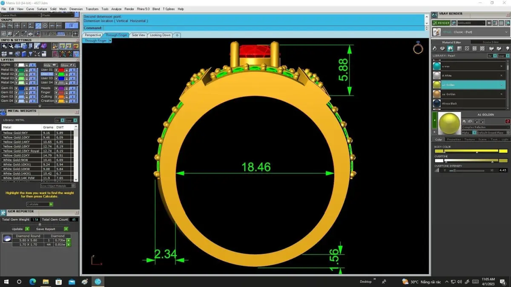Select the Yellow Gold:18KY row
This screenshot has width=511, height=287.
[x=37, y=147]
